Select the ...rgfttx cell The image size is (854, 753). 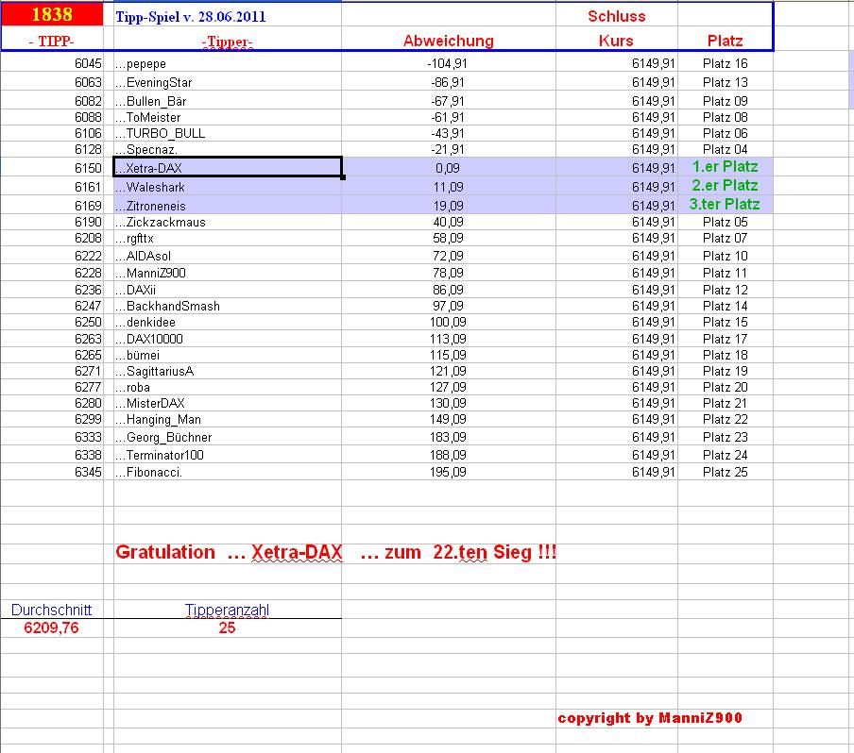point(227,238)
